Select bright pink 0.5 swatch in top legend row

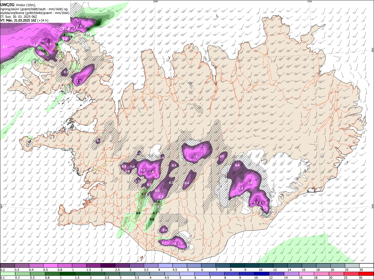(x=50, y=266)
